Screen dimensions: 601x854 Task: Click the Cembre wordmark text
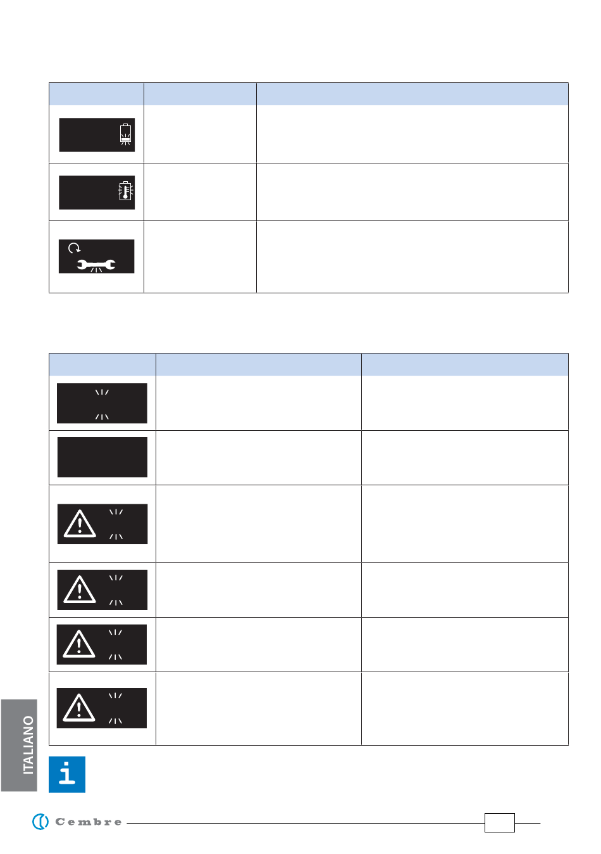[x=89, y=822]
